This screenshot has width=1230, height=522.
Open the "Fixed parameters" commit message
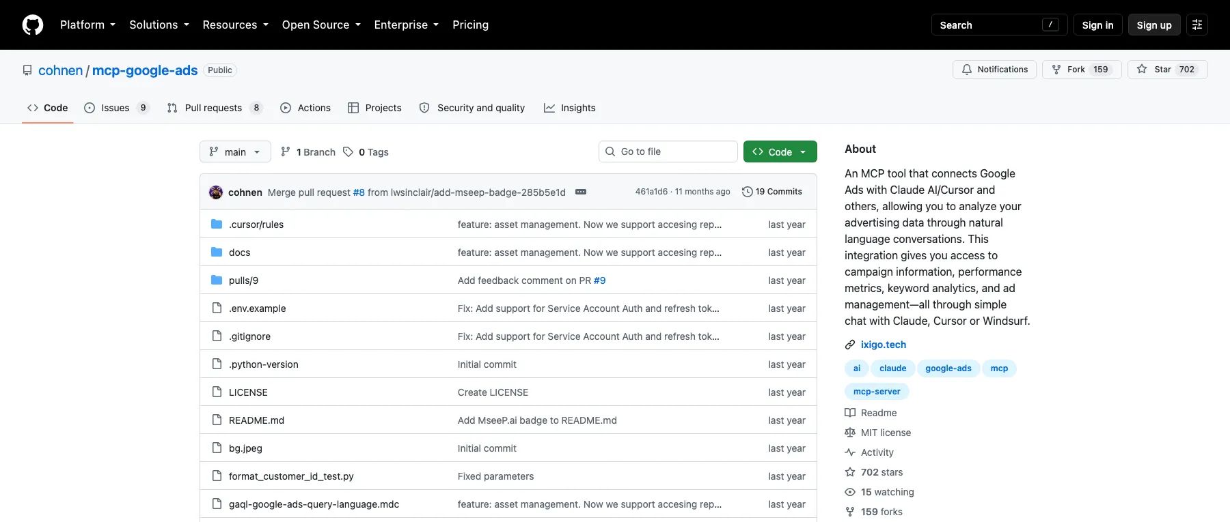495,476
